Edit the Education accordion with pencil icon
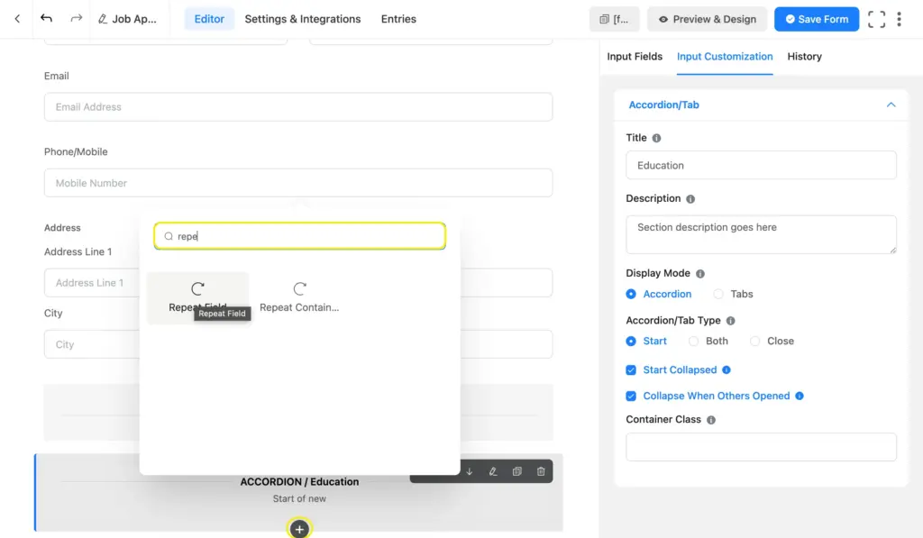This screenshot has height=538, width=923. point(493,471)
